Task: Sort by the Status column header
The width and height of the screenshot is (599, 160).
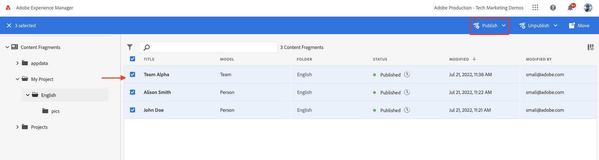Action: [380, 59]
